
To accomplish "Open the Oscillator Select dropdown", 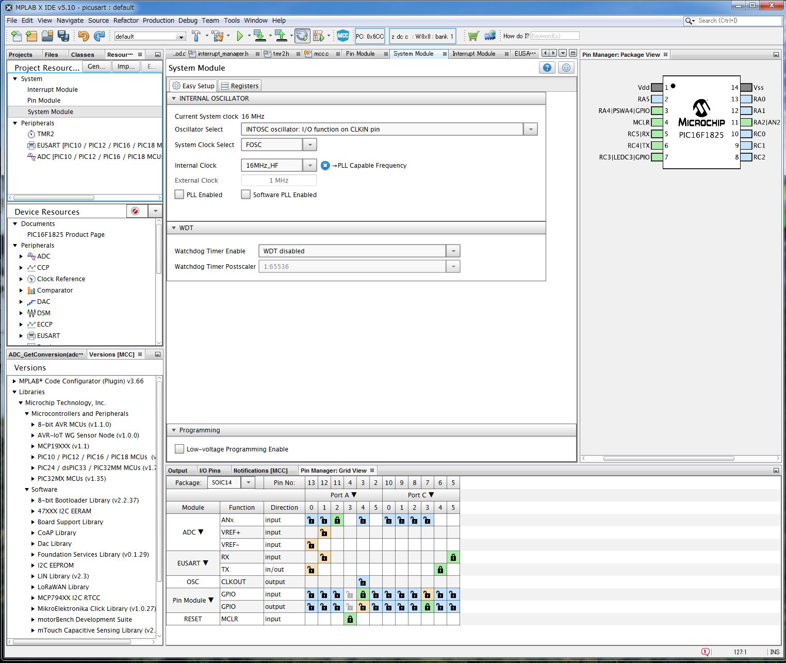I will (531, 130).
